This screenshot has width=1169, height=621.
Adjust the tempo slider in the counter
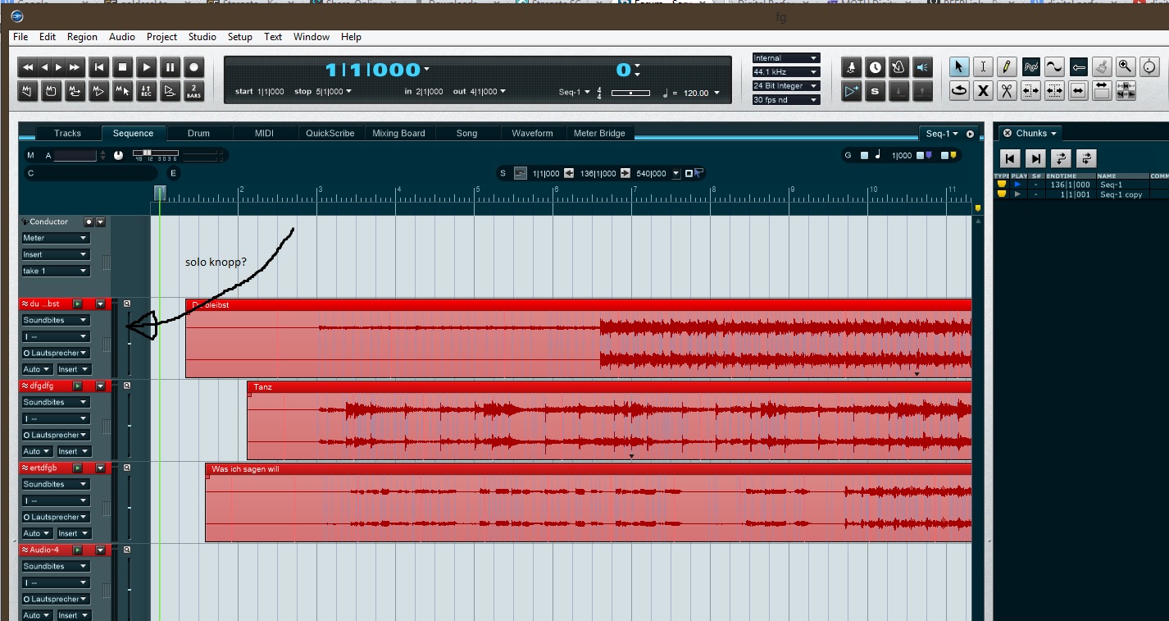coord(630,93)
